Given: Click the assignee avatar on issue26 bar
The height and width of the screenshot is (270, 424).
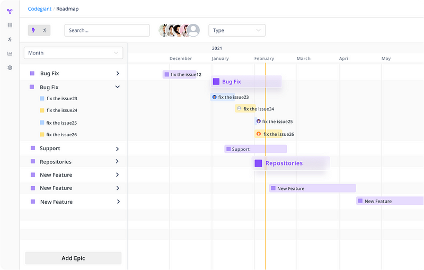Looking at the screenshot, I should coord(259,134).
